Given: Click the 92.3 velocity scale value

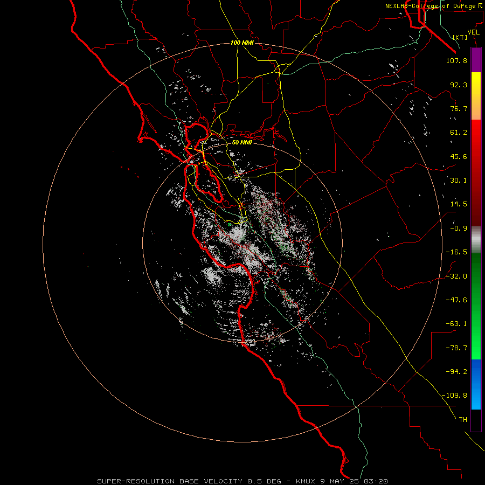Looking at the screenshot, I should pos(459,85).
